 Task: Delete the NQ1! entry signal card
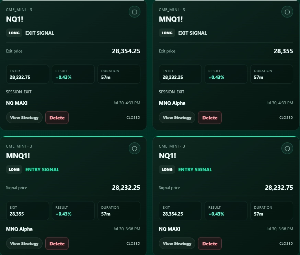tap(210, 244)
